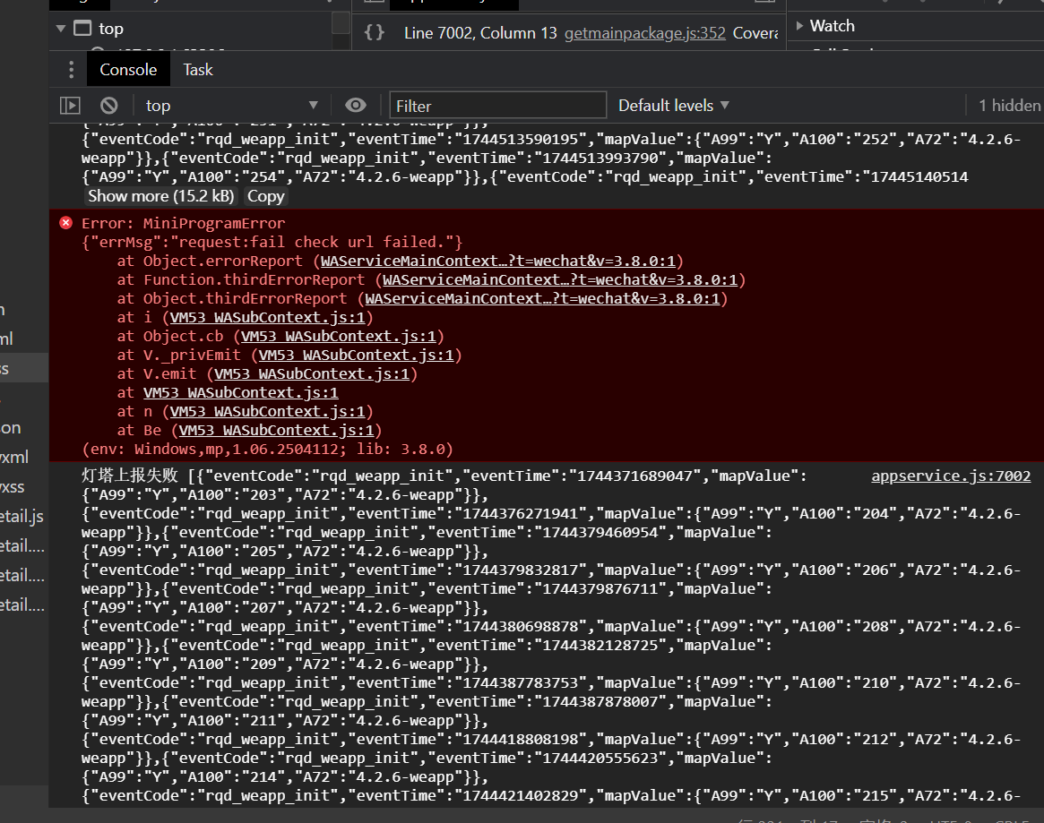1044x823 pixels.
Task: Switch to the Task tab
Action: coord(198,70)
